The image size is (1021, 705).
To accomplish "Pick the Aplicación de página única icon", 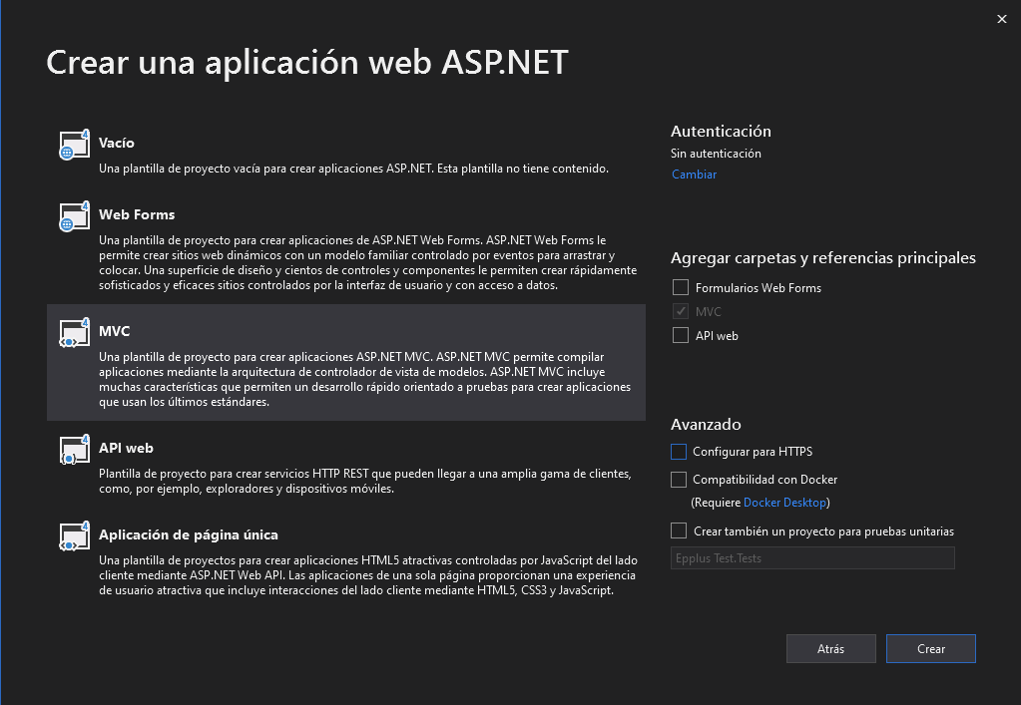I will coord(74,536).
